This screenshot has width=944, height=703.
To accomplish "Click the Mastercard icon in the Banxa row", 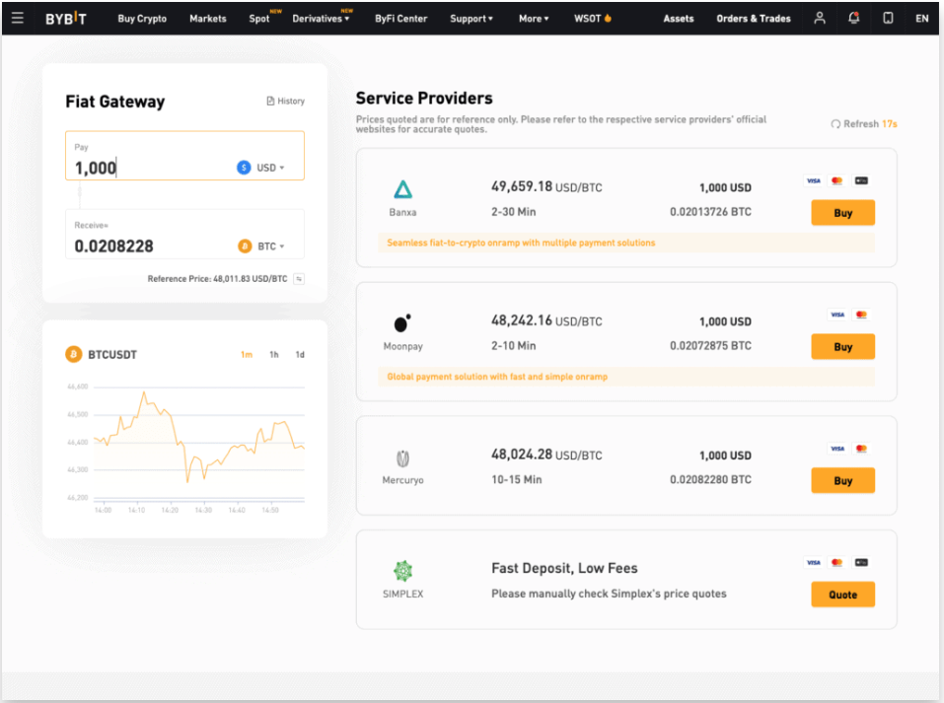I will [x=836, y=180].
